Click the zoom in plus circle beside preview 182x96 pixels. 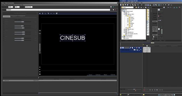tap(40, 34)
